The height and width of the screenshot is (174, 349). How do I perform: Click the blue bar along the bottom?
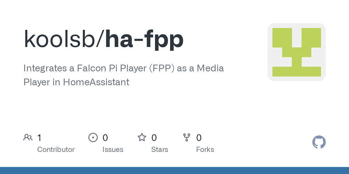point(174,170)
